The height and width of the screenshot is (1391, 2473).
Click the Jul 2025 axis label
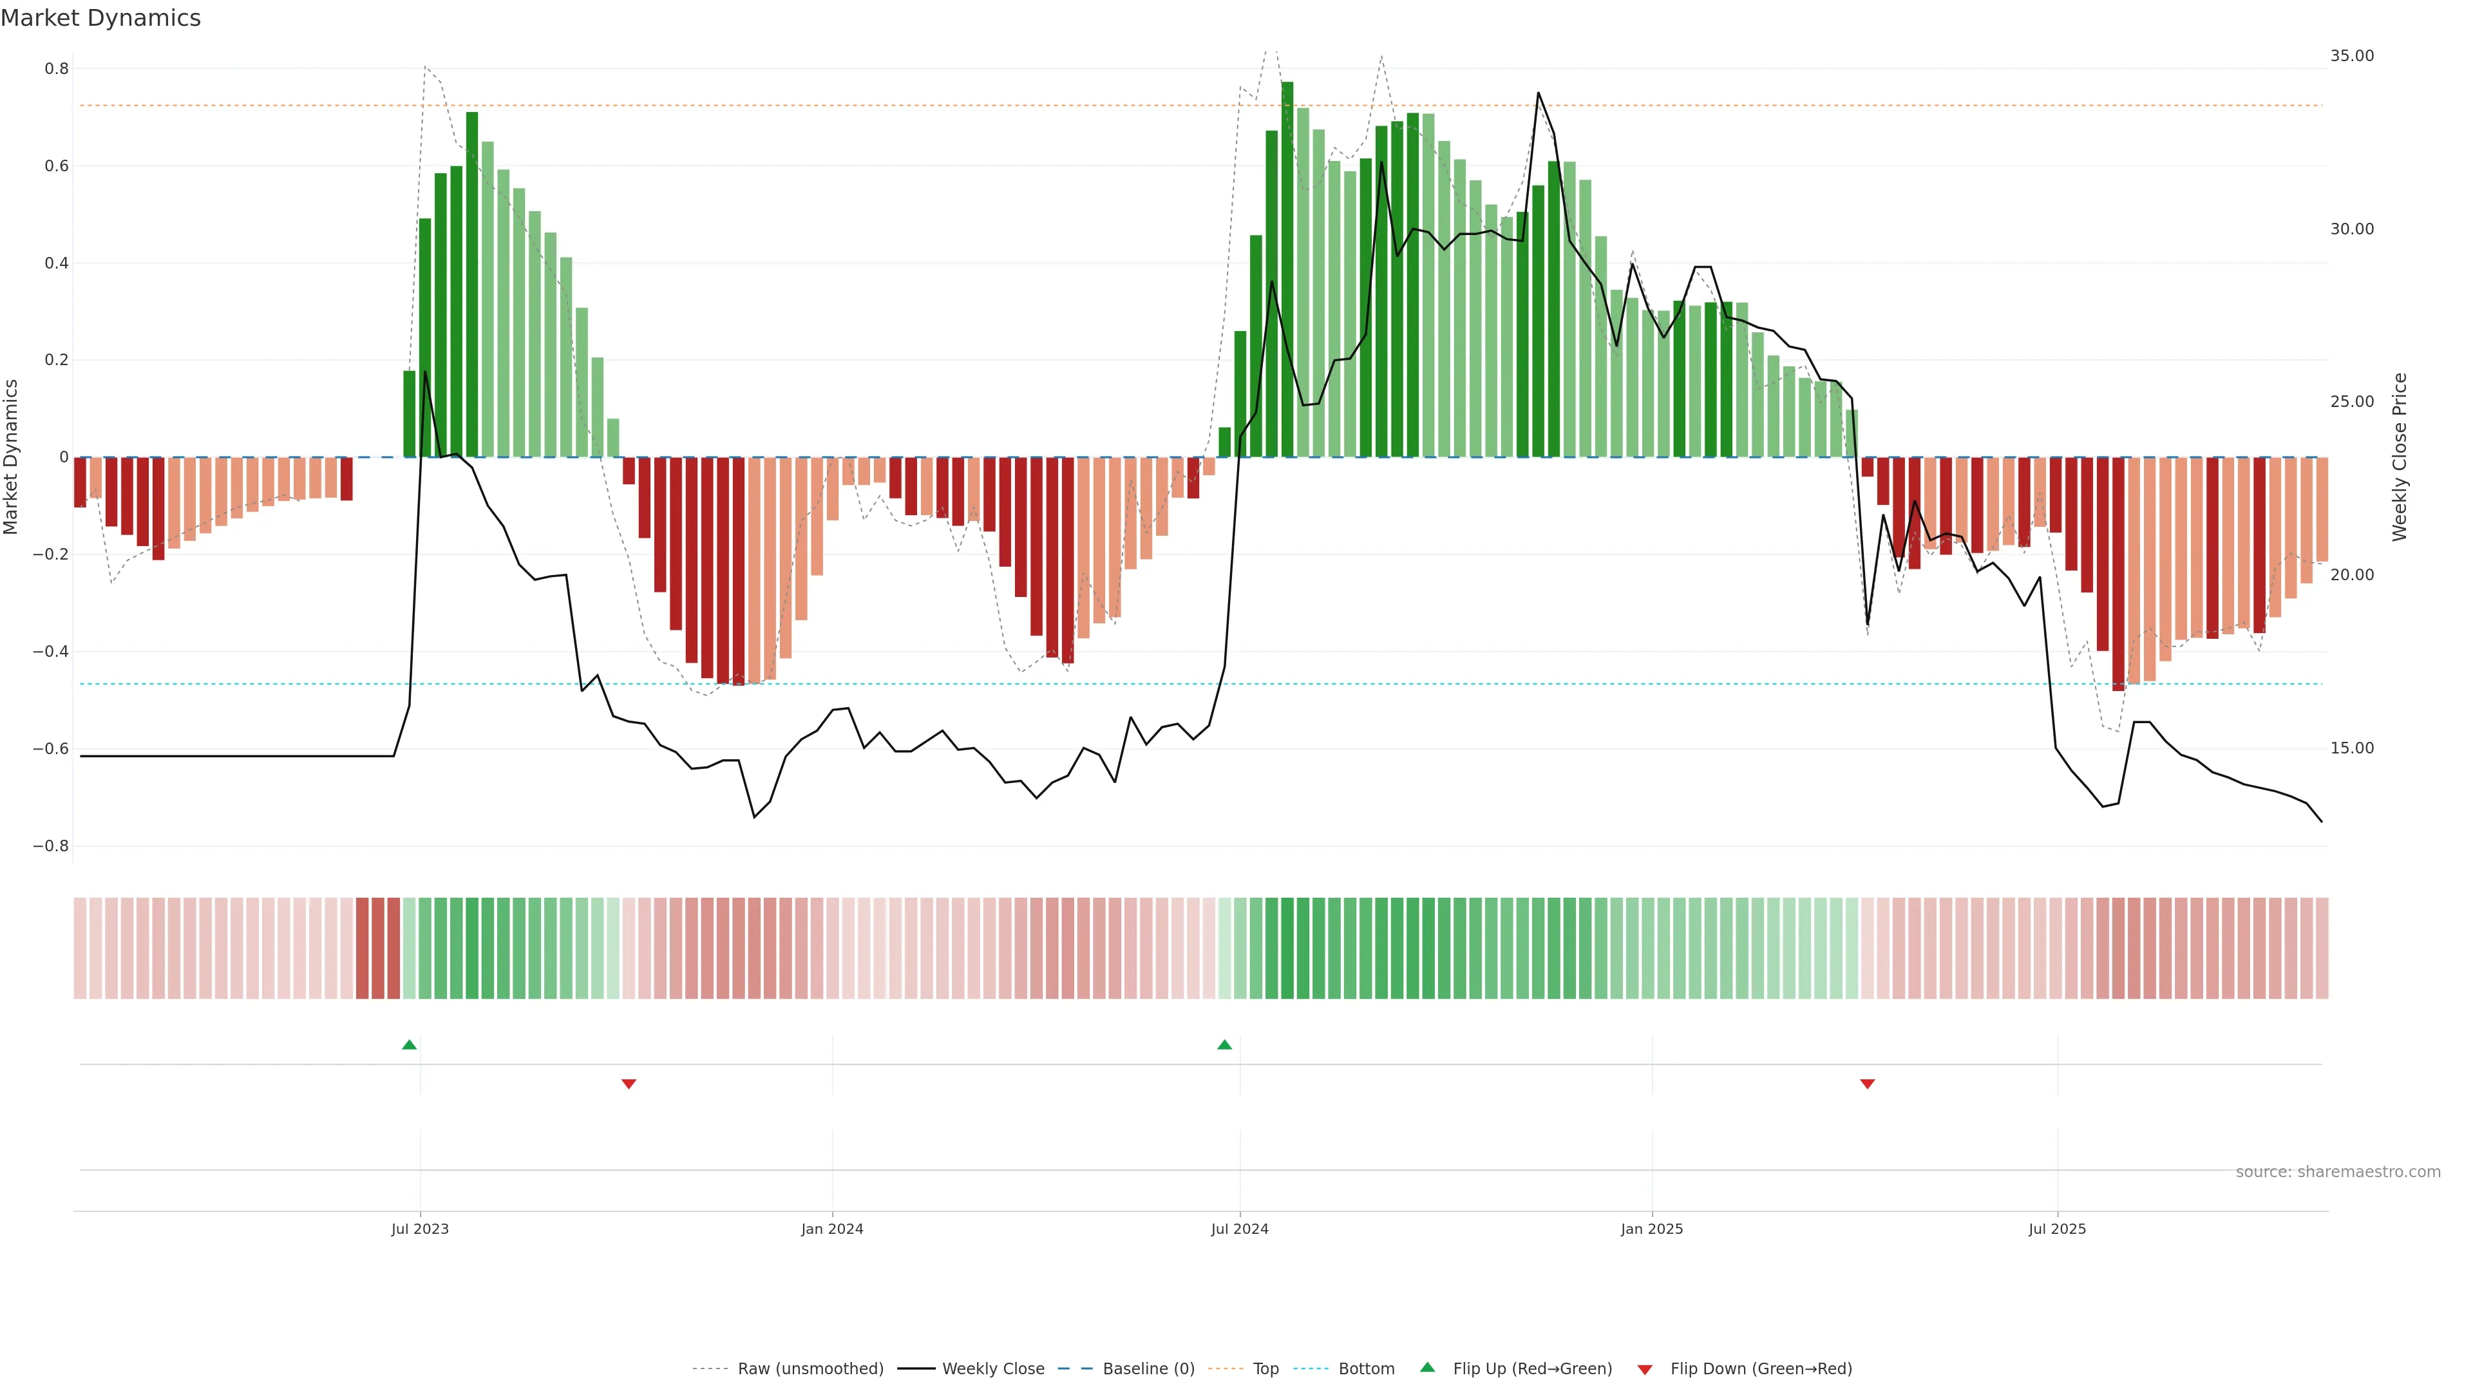click(2056, 1229)
